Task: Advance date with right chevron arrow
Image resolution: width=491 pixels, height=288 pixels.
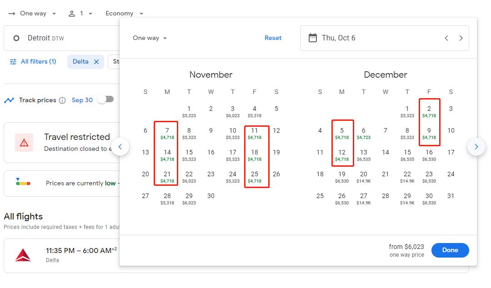Action: coord(461,38)
